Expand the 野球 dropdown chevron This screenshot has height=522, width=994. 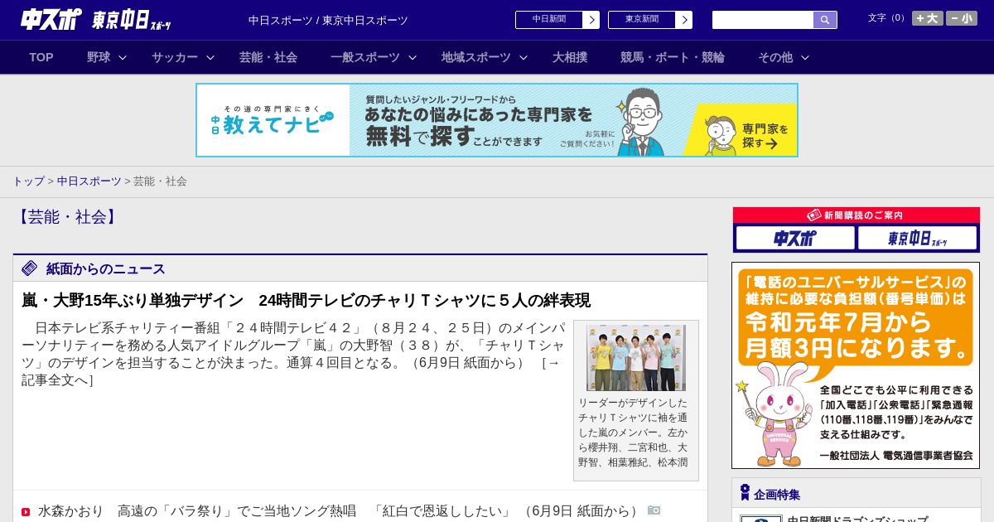click(x=123, y=57)
